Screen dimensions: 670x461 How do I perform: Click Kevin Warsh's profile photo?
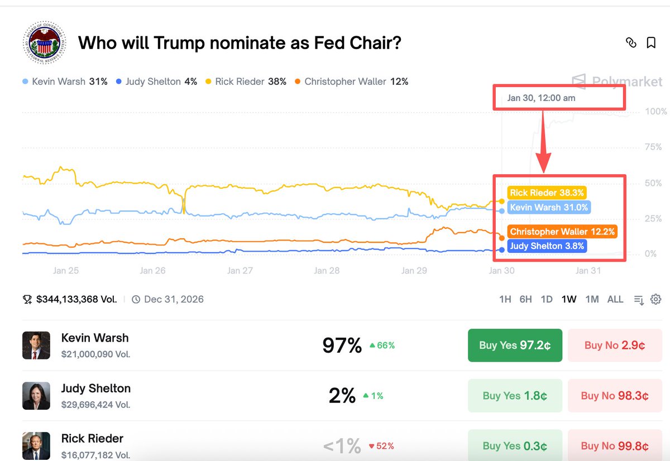click(36, 345)
